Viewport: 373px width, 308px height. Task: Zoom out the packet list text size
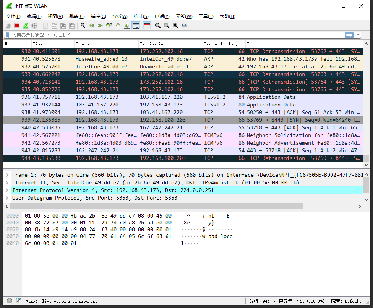click(x=166, y=25)
